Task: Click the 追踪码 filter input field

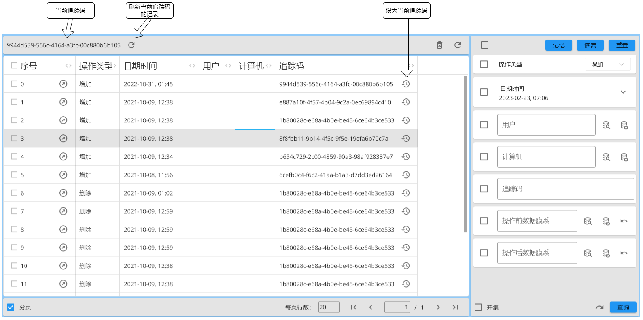Action: [565, 189]
